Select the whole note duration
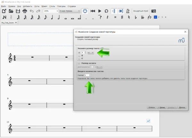The image size is (192, 138). (66, 19)
